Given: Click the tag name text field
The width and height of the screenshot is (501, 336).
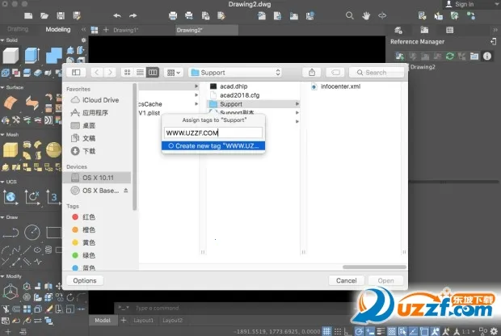Looking at the screenshot, I should point(213,132).
